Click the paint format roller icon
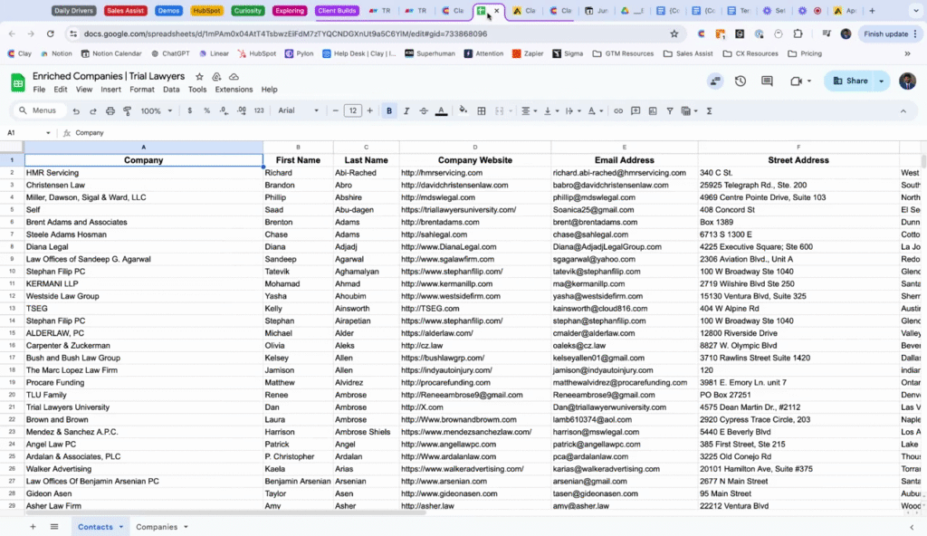Screen dimensions: 927x536 click(127, 110)
